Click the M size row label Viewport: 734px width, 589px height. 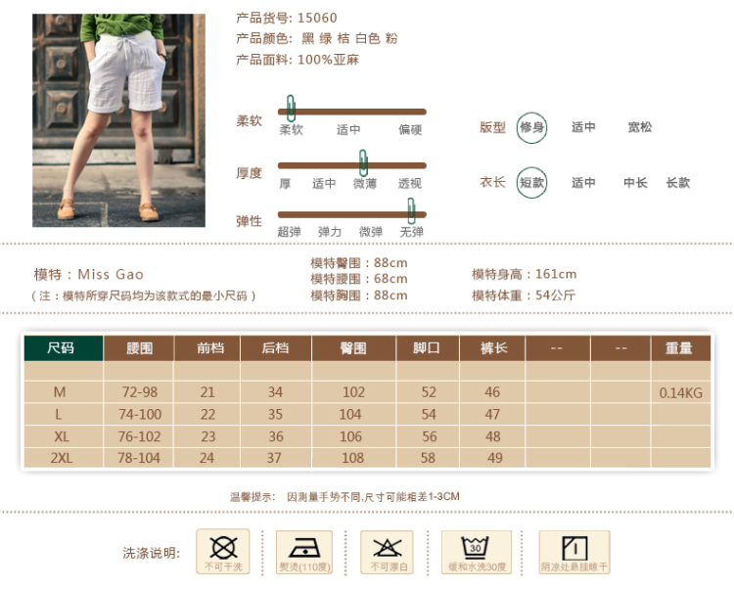tap(60, 392)
